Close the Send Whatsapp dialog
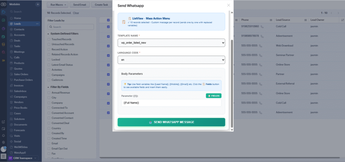Screen dimensions: 345x162 pos(229,5)
